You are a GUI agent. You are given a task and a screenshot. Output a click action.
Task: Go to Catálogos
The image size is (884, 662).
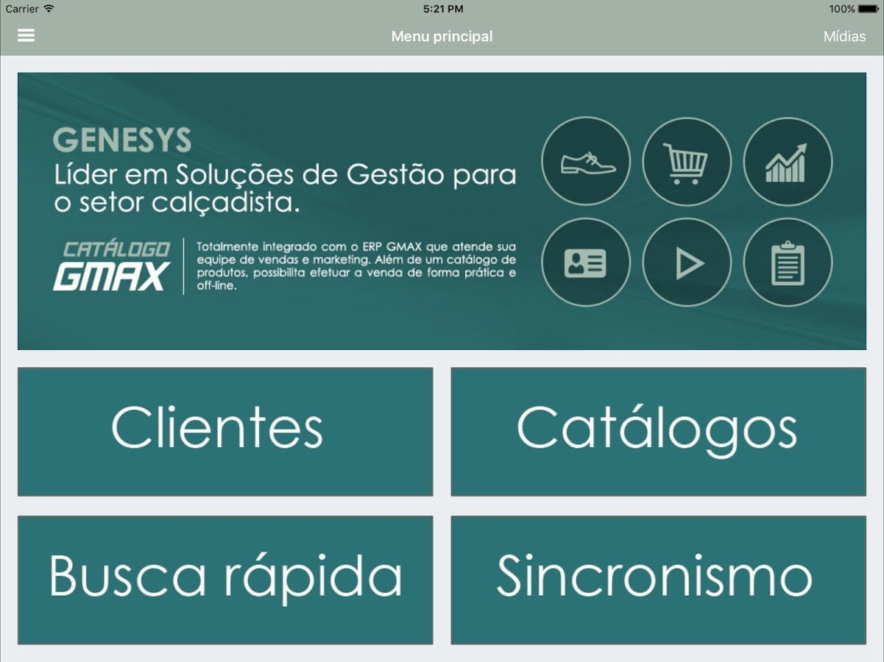tap(658, 431)
